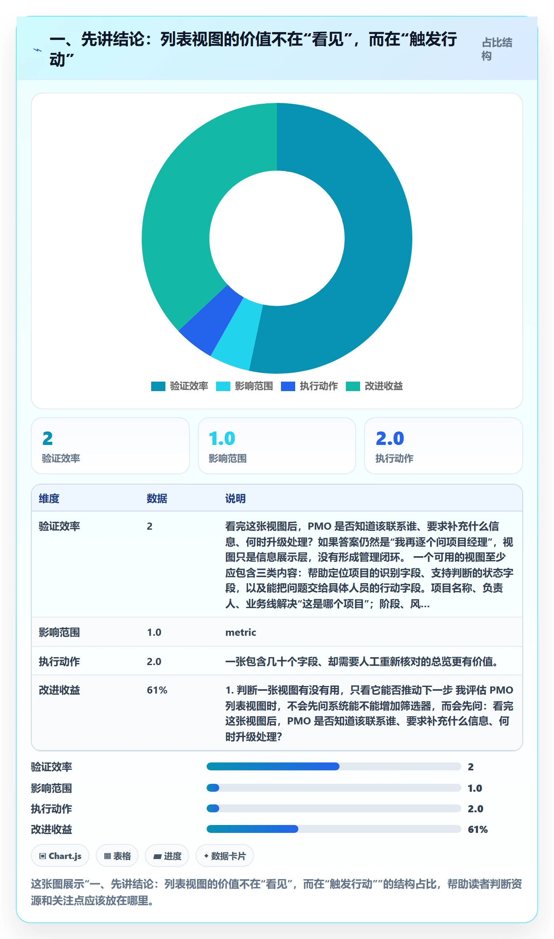554x939 pixels.
Task: Click the 改进收益 cell in the table
Action: 59,690
